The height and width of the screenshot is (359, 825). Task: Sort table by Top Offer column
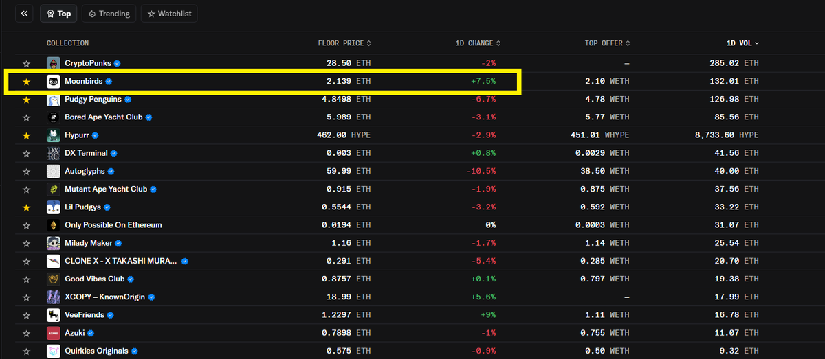pos(607,43)
